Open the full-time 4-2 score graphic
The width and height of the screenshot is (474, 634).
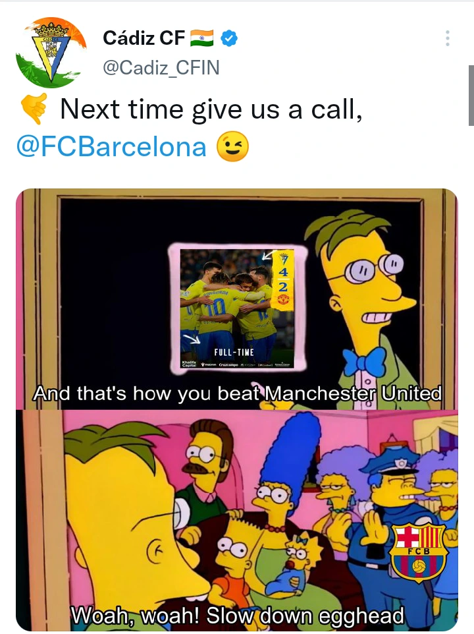click(x=238, y=308)
